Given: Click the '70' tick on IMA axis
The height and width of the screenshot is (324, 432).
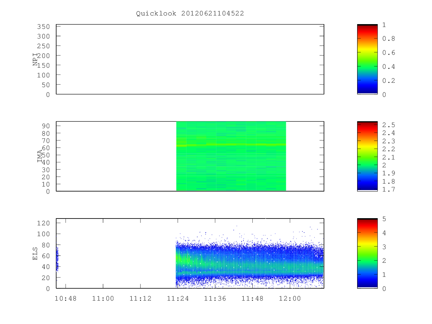Looking at the screenshot, I should [45, 140].
